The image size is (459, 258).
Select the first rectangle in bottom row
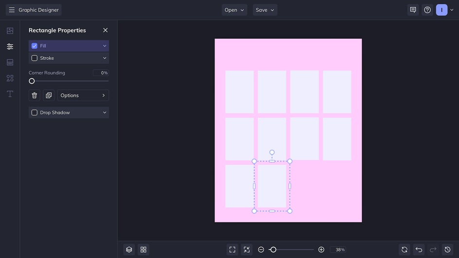coord(239,186)
